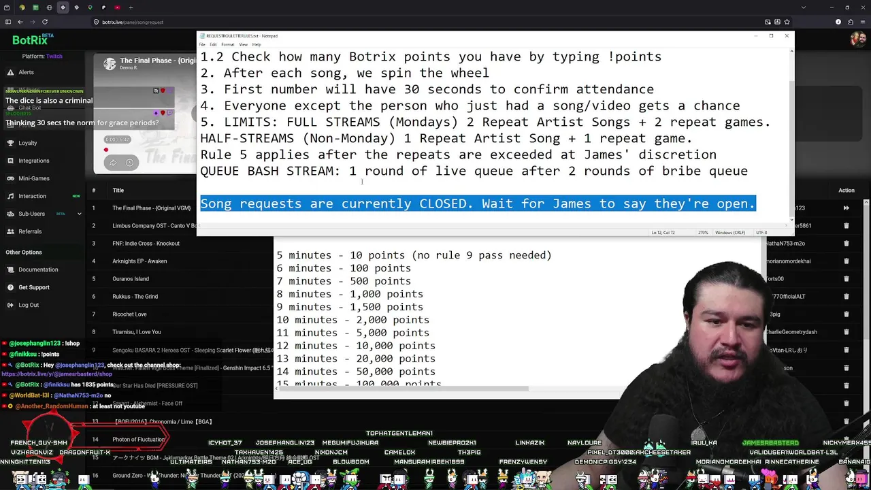
Task: Reload the page with the refresh icon
Action: [45, 22]
